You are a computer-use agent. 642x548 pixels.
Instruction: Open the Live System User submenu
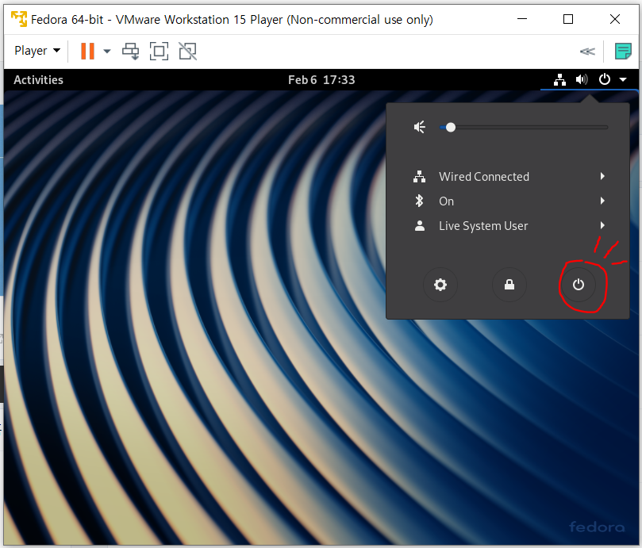[508, 225]
